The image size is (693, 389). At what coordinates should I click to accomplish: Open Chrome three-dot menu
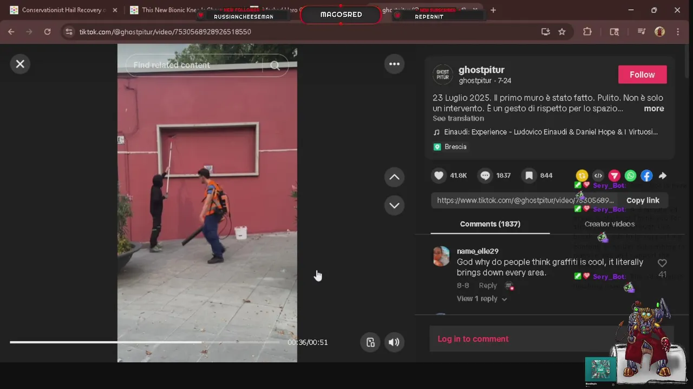[x=678, y=32]
